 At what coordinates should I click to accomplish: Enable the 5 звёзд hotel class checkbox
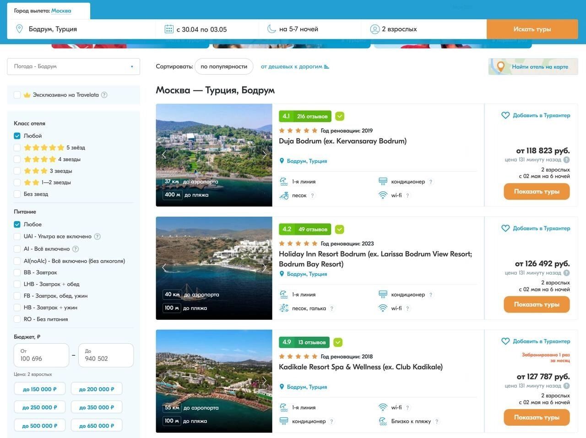(x=17, y=147)
